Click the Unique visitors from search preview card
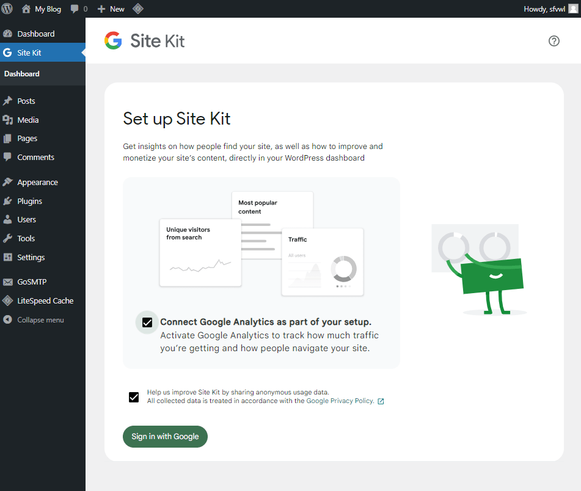Screen dimensions: 581x491 click(x=200, y=253)
